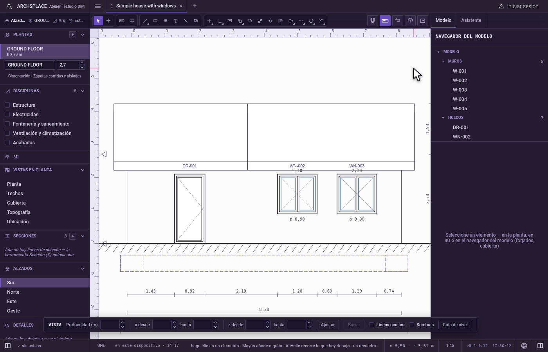Toggle the left sidebar panel icon
This screenshot has height=352, width=548.
point(8,346)
